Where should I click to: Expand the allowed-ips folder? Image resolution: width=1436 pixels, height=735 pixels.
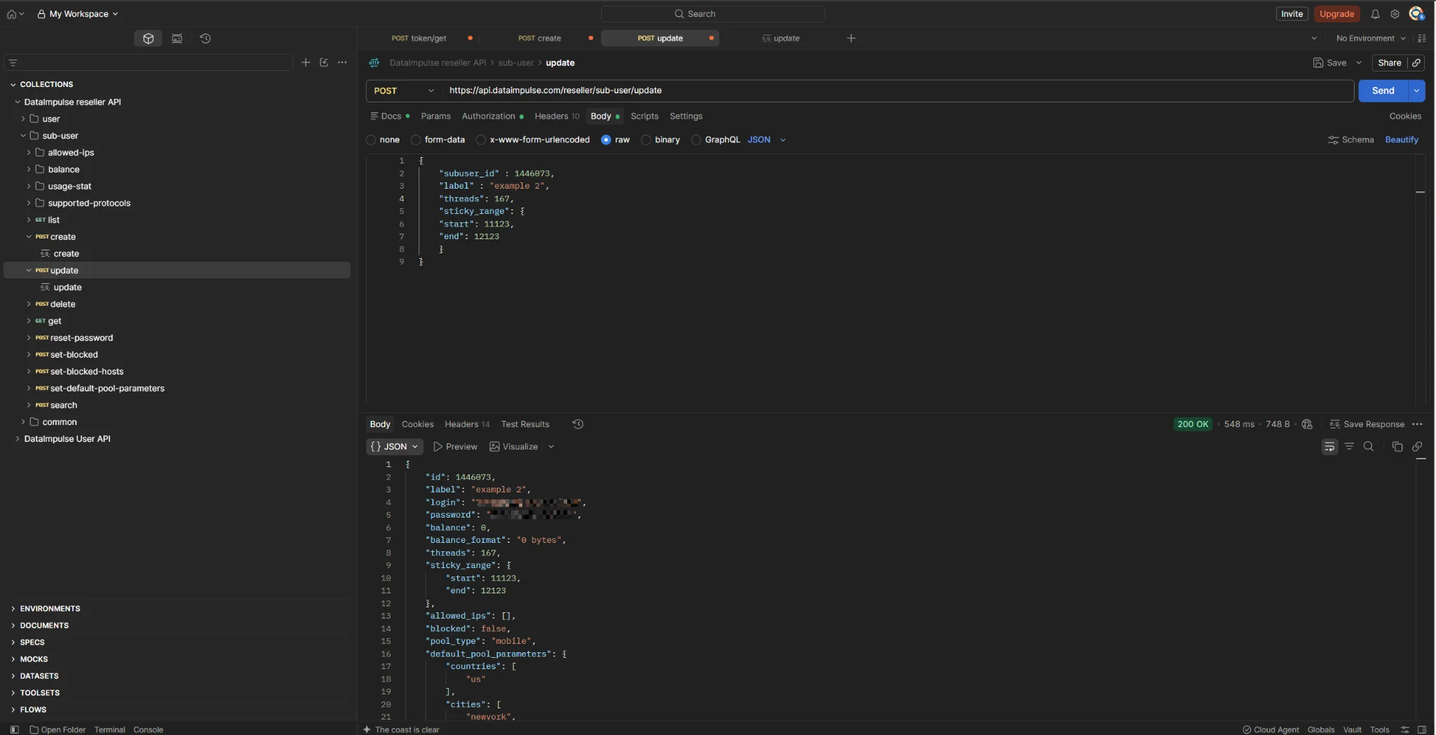tap(29, 152)
